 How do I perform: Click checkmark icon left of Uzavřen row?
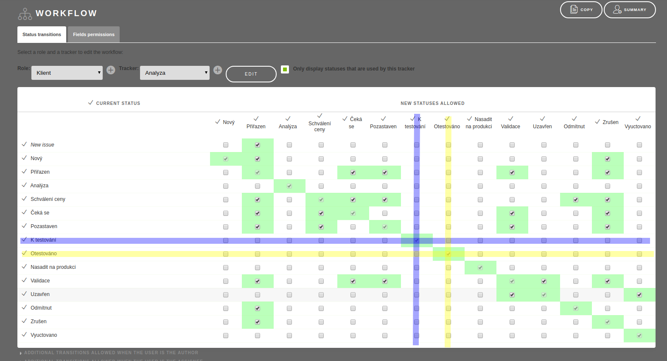pos(24,294)
